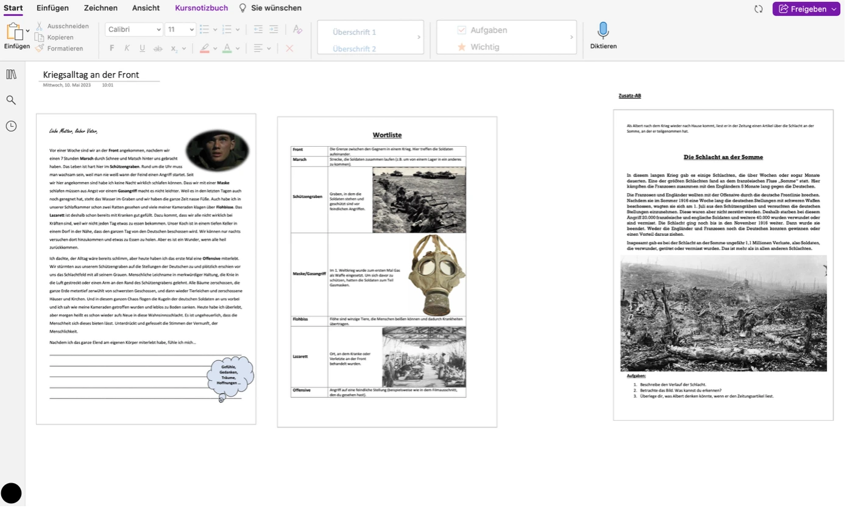Click the red delete X icon
847x508 pixels.
(289, 48)
